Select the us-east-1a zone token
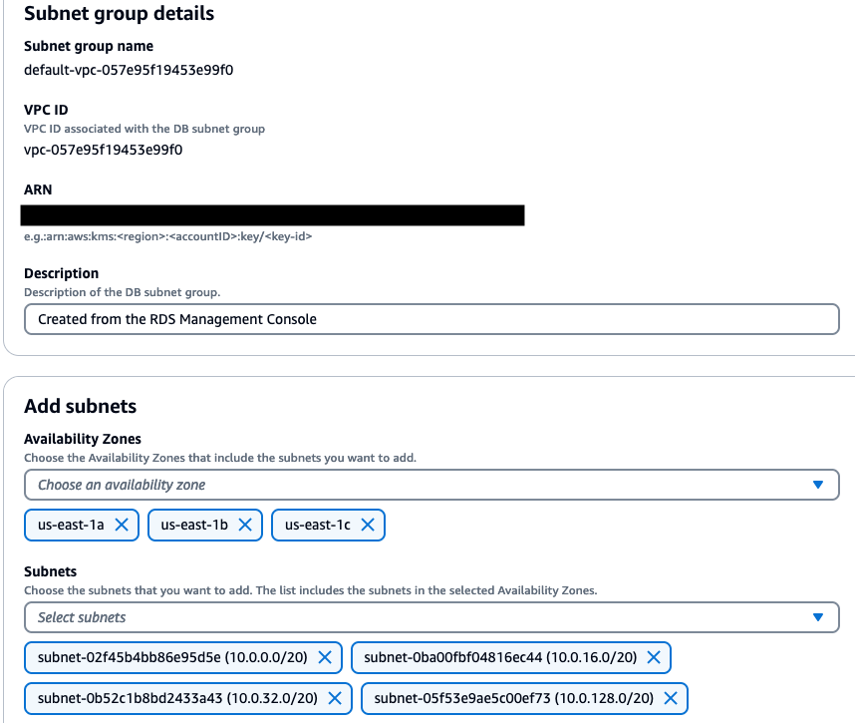Viewport: 855px width, 724px height. 70,525
